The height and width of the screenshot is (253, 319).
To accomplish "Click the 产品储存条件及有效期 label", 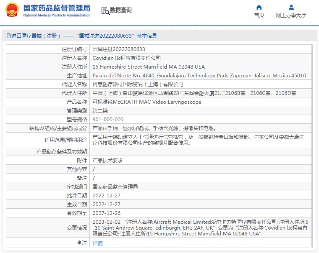I will (62, 152).
